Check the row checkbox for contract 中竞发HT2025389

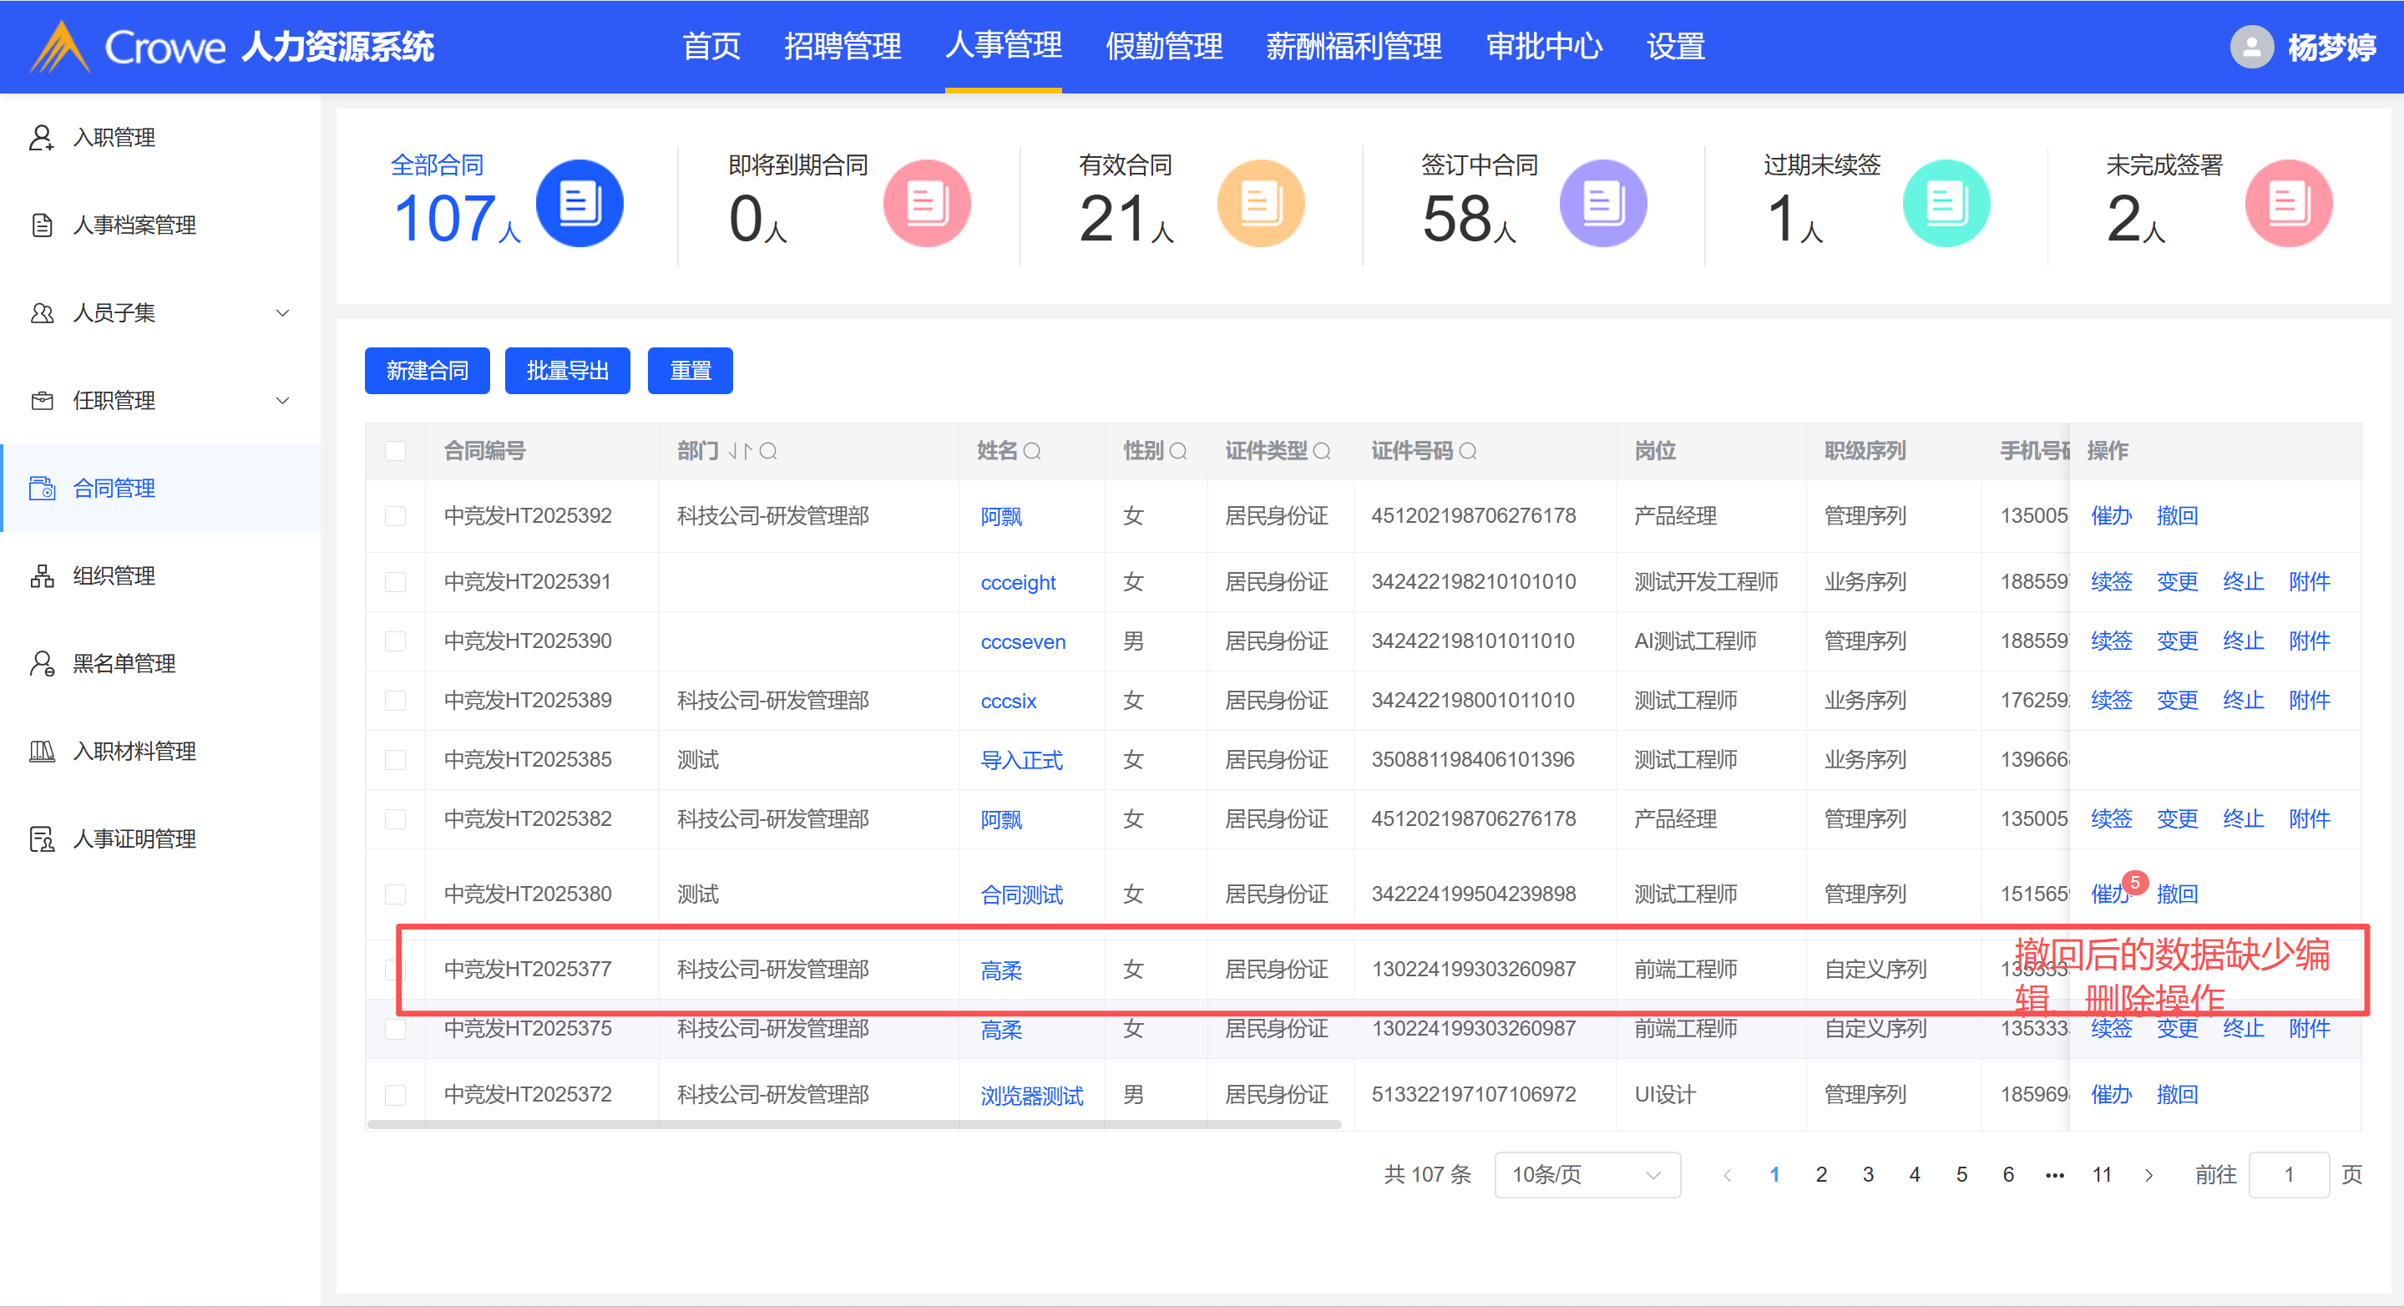(x=396, y=702)
